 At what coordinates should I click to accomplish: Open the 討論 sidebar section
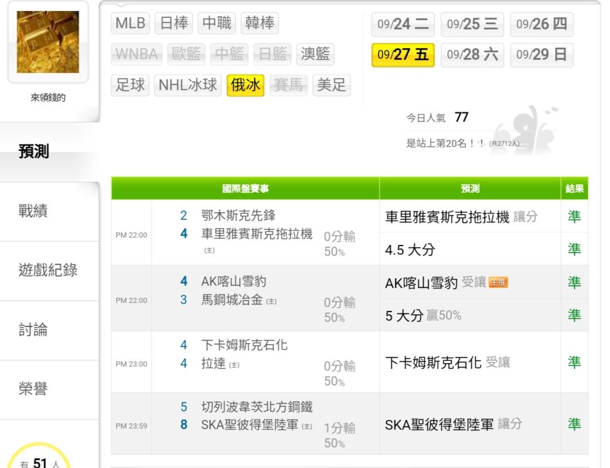tap(49, 330)
